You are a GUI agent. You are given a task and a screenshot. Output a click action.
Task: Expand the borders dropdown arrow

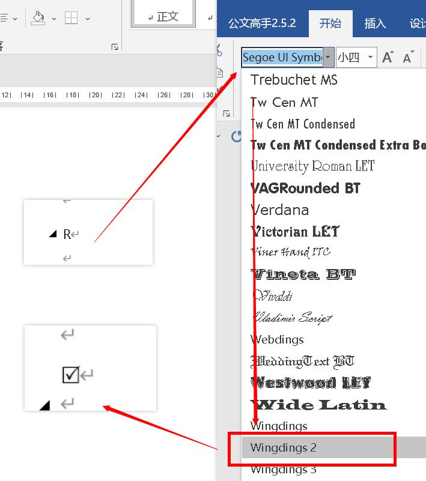pos(88,19)
